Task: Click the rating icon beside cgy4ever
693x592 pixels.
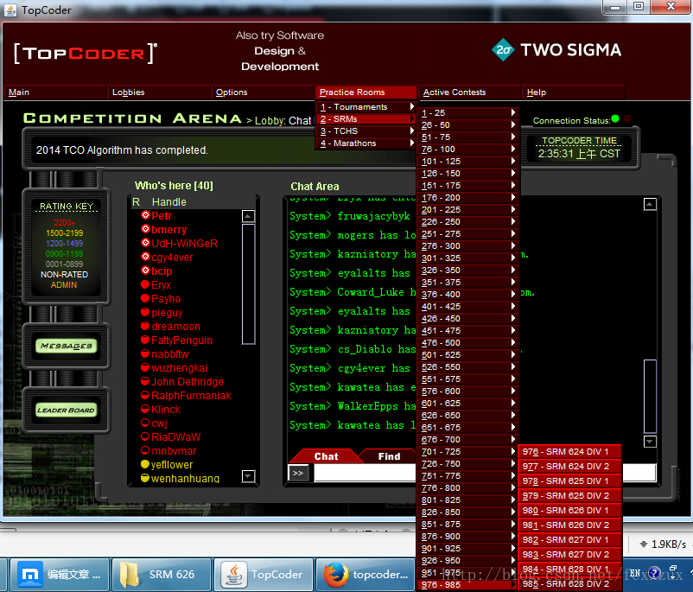Action: tap(145, 257)
